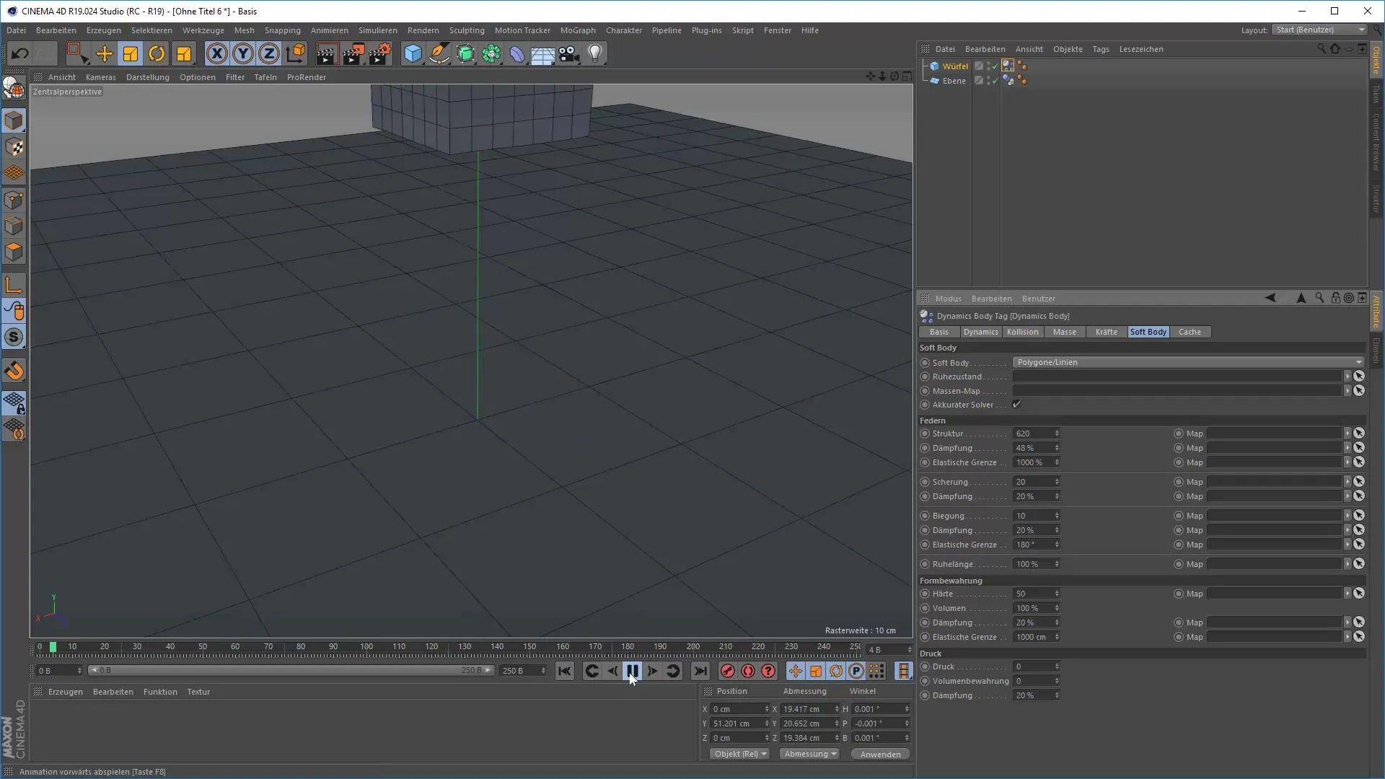This screenshot has width=1385, height=779.
Task: Click Record active objects button
Action: pos(727,671)
